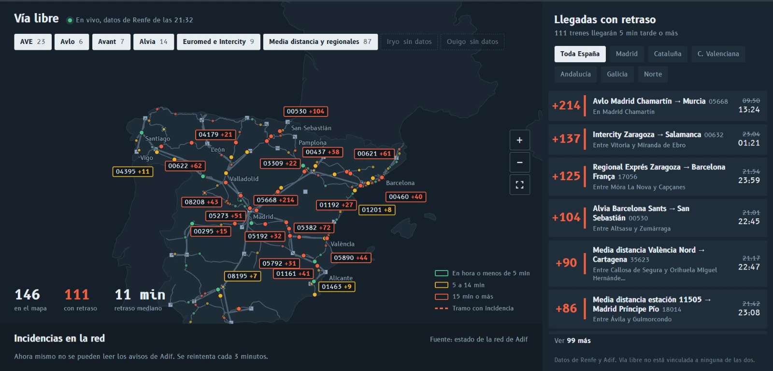Zoom in on the map
This screenshot has width=773, height=371.
coord(519,140)
